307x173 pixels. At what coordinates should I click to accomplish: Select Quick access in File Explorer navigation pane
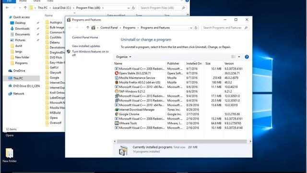(x=21, y=17)
